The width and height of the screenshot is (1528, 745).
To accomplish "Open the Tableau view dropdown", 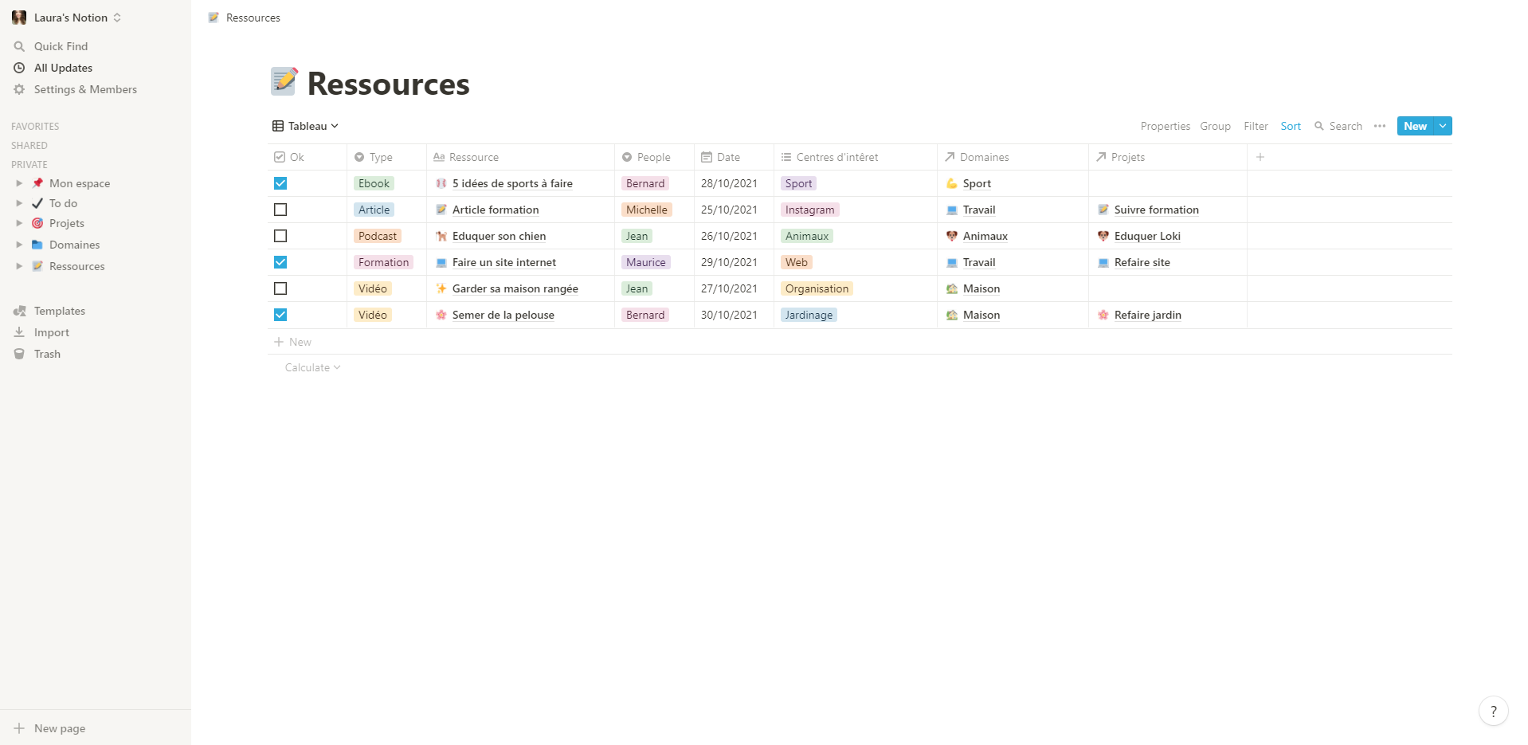I will point(306,126).
